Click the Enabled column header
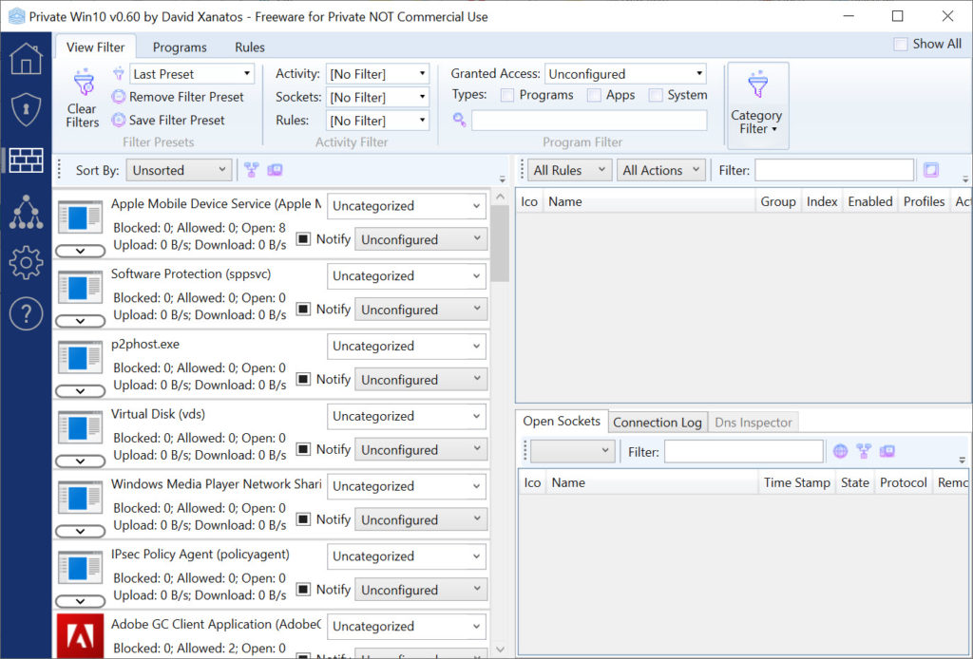 [x=870, y=201]
